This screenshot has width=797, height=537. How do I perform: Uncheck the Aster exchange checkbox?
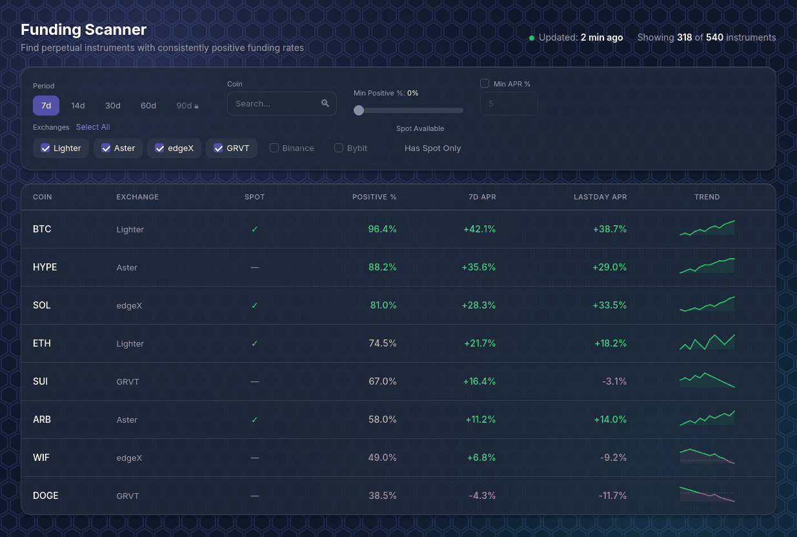[106, 148]
